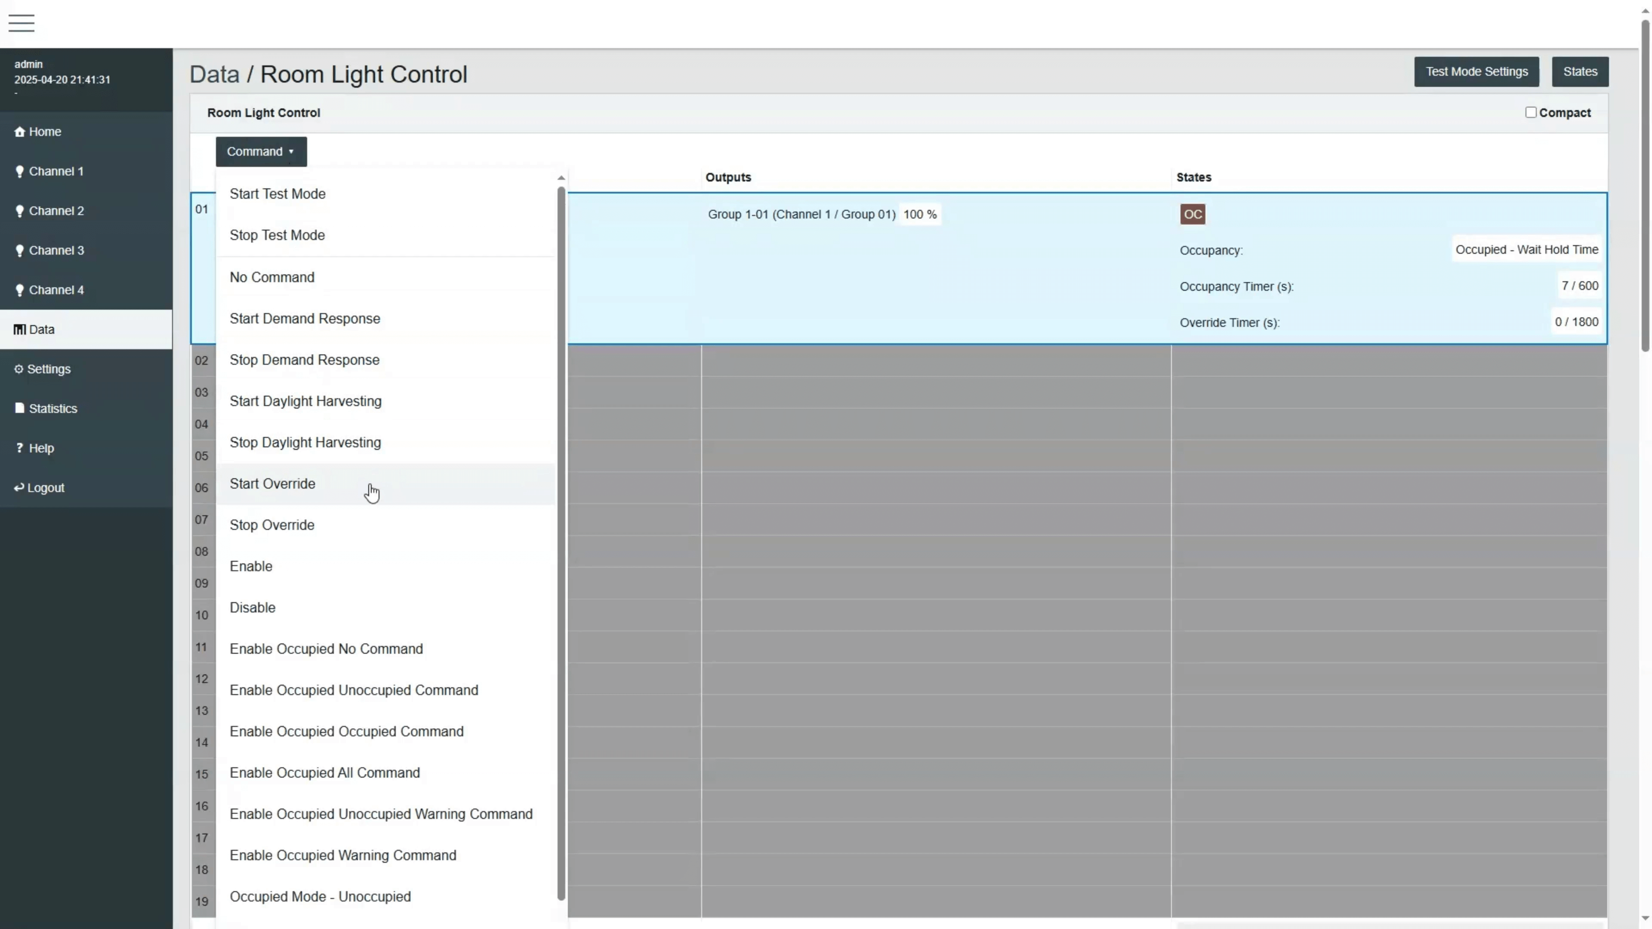Open the hamburger menu icon
The image size is (1652, 929).
point(21,23)
